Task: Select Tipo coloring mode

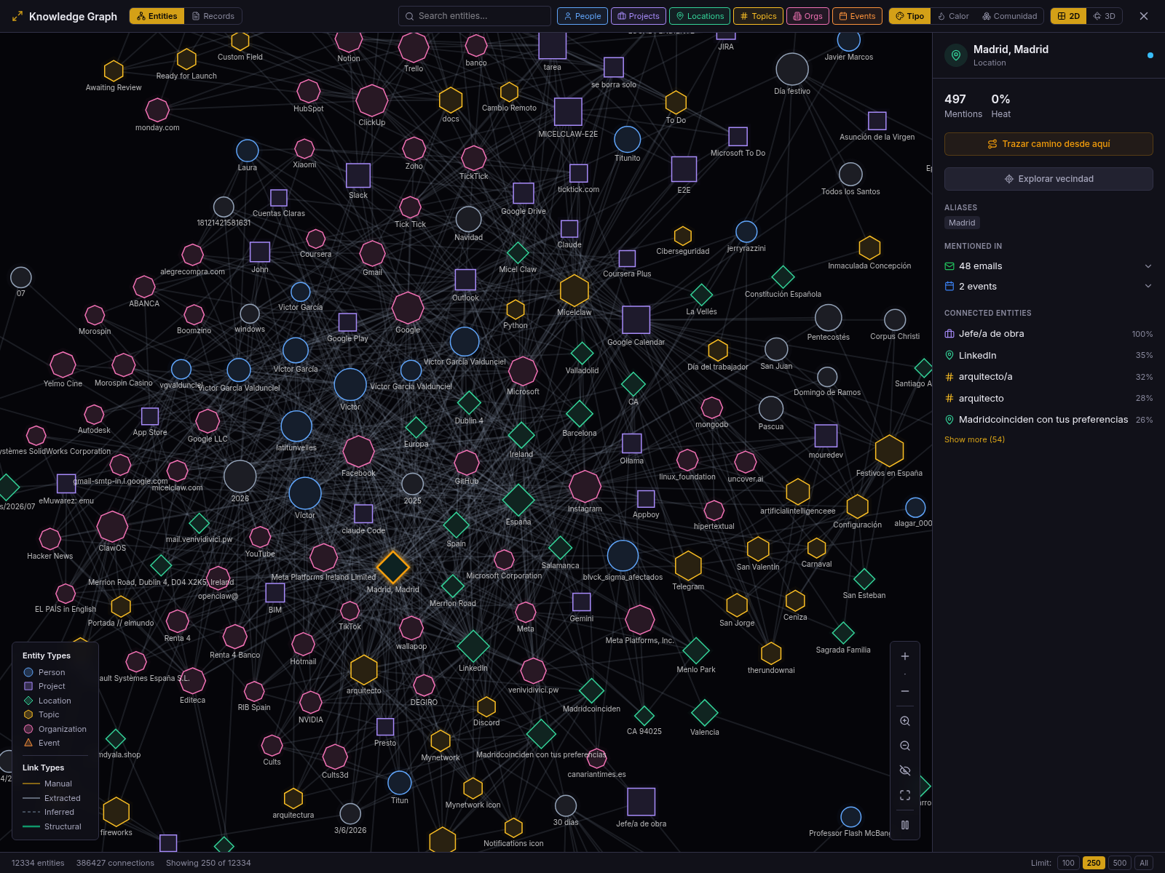Action: (x=909, y=16)
